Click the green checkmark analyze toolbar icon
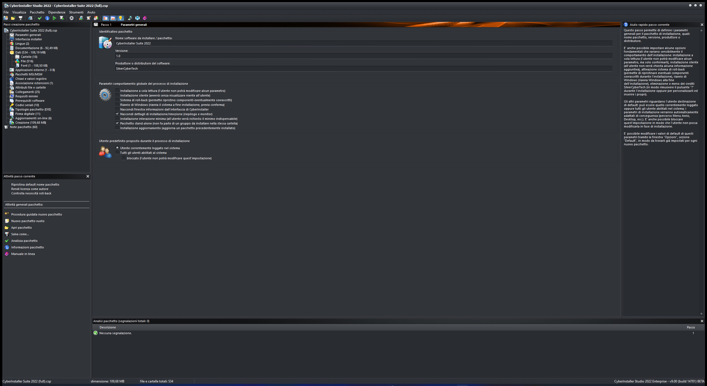This screenshot has width=707, height=386. [x=40, y=18]
